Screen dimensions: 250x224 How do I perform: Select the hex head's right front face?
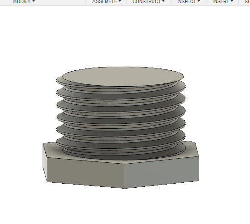(x=162, y=172)
